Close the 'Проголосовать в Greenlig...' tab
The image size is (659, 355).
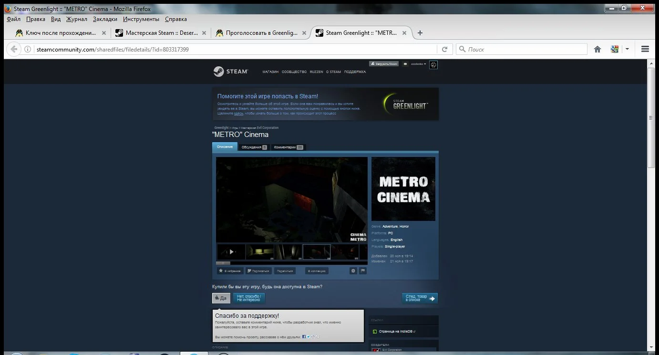pyautogui.click(x=304, y=33)
